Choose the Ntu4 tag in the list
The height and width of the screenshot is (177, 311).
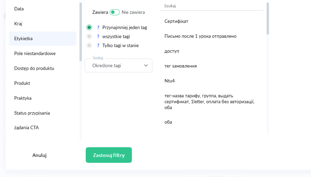(170, 81)
